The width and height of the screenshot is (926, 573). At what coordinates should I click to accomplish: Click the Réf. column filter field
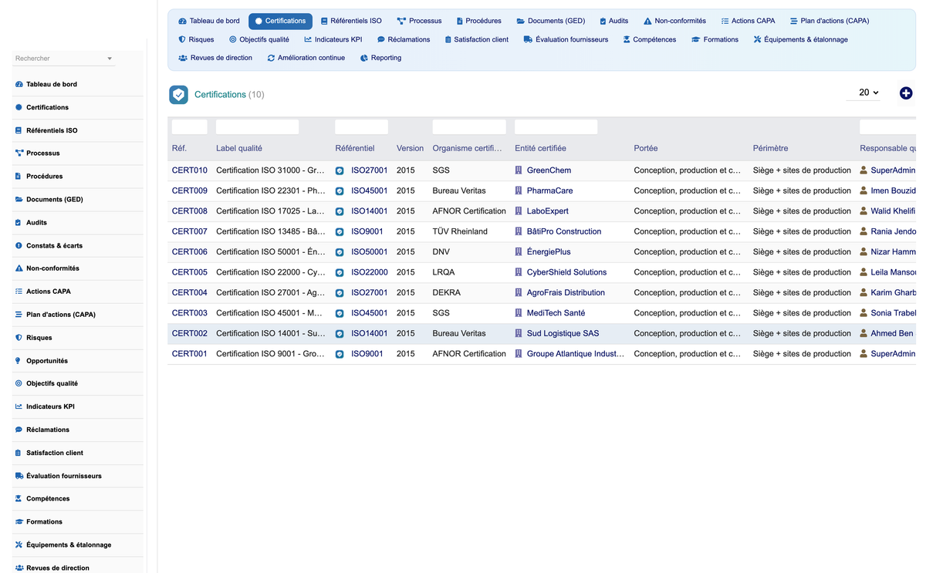click(x=189, y=127)
